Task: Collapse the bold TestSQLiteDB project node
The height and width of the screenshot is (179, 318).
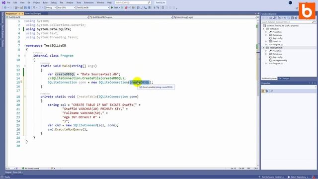Action: (x=263, y=48)
